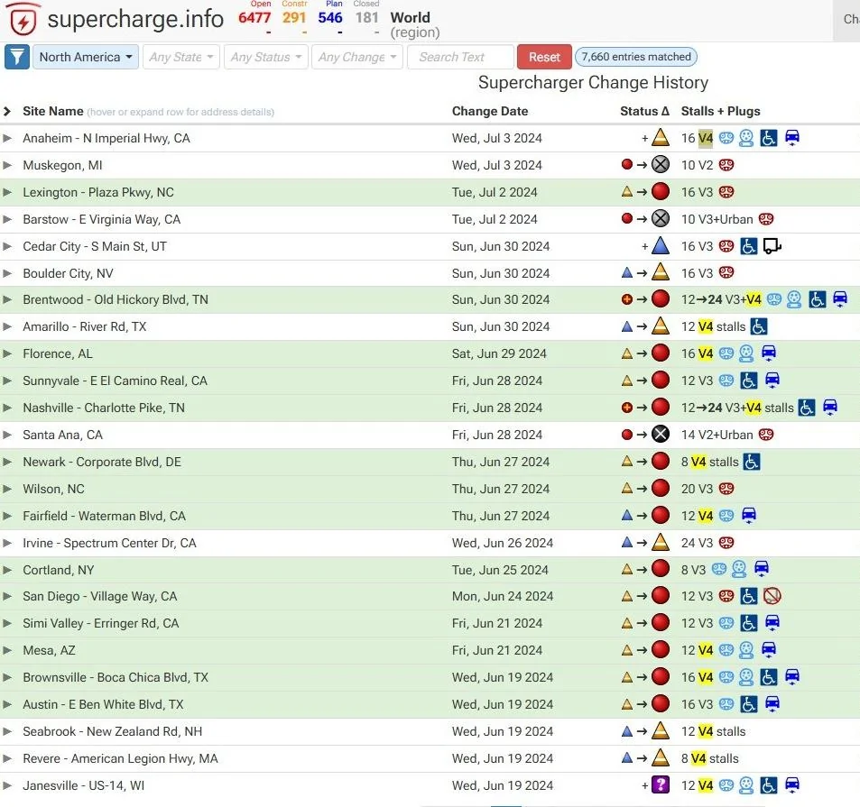Screen dimensions: 860x807
Task: Click the Revere - American Legion Hwy, MA name
Action: [x=120, y=759]
